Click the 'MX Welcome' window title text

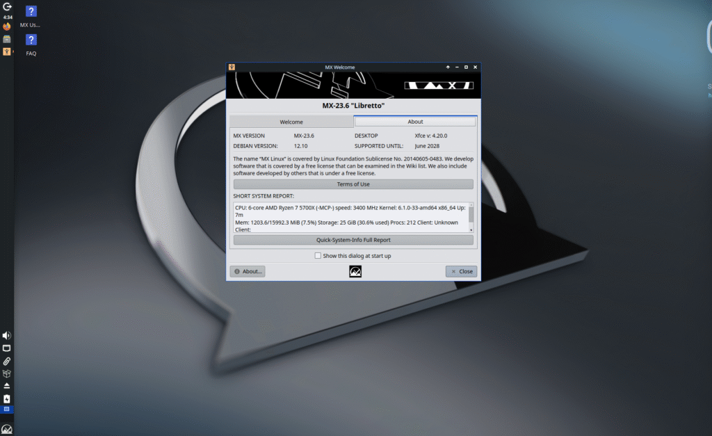(x=339, y=67)
